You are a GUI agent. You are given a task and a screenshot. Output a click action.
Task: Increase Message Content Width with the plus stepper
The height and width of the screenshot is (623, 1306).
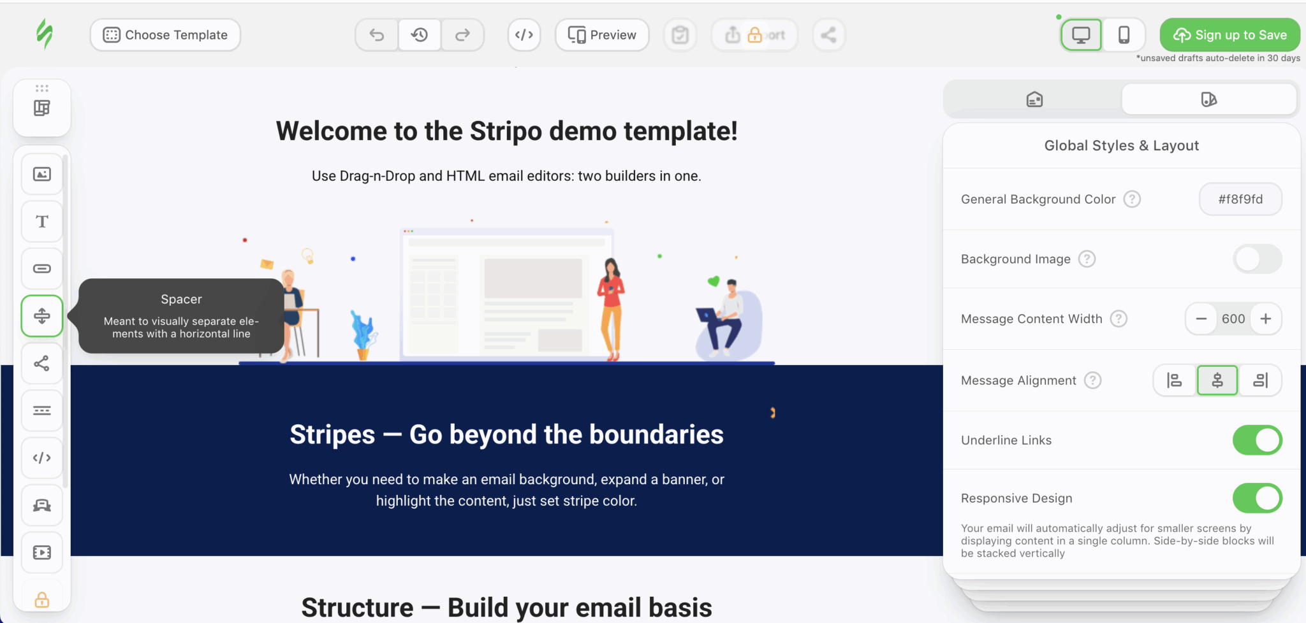1266,319
